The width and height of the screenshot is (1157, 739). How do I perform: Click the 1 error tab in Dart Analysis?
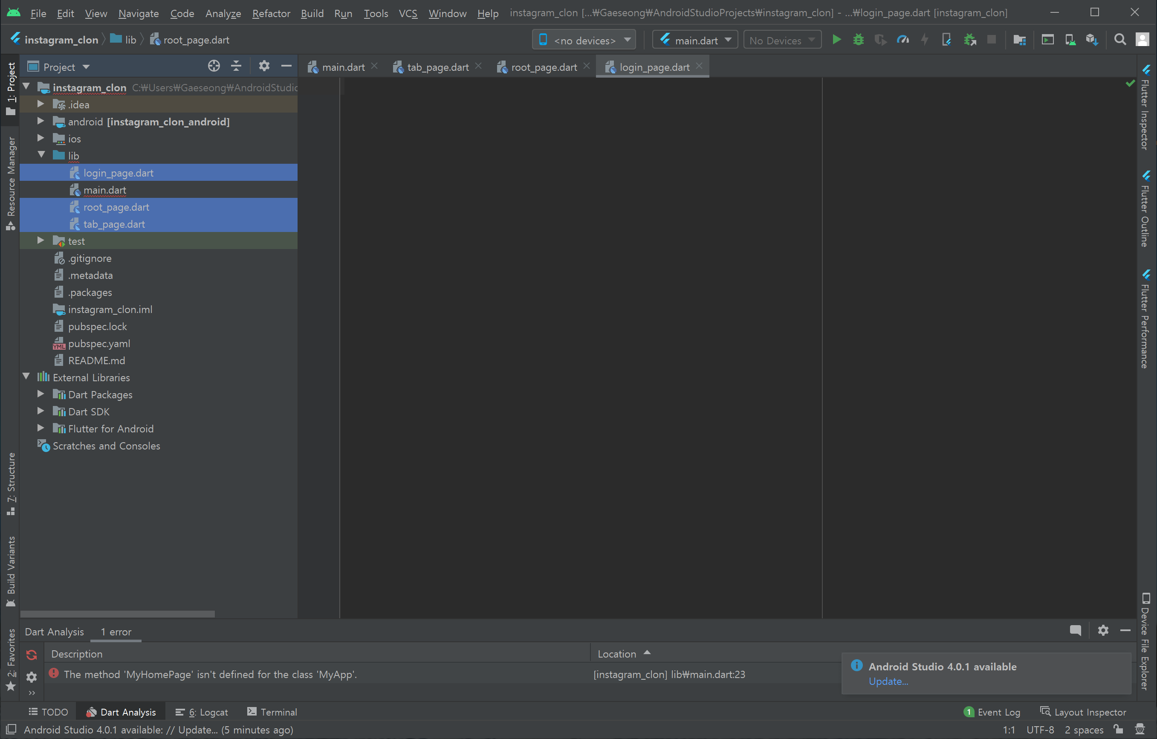116,632
